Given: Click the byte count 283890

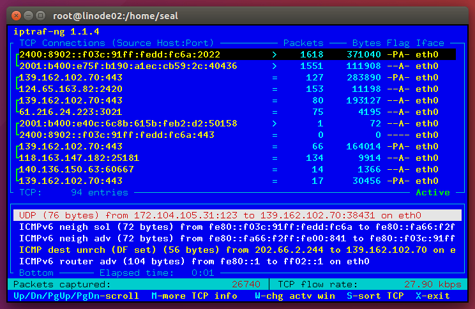Looking at the screenshot, I should 363,77.
